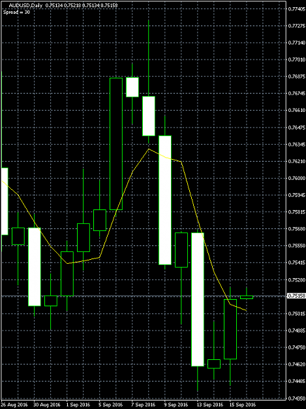The height and width of the screenshot is (409, 306).
Task: Click the 'Spread = 30' label
Action: pos(17,12)
